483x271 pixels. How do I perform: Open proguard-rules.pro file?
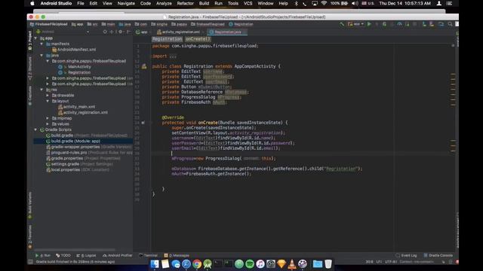(89, 152)
